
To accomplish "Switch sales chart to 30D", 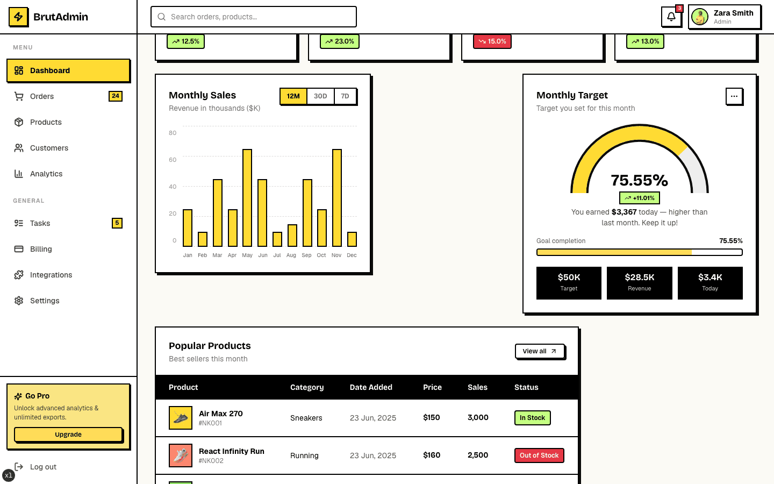I will (x=320, y=96).
